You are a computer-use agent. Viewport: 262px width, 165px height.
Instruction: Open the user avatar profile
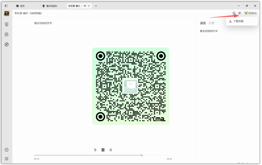7,13
